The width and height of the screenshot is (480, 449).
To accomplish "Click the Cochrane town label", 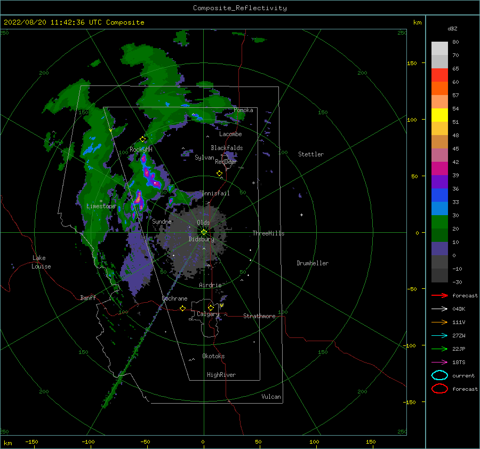I will pos(174,298).
